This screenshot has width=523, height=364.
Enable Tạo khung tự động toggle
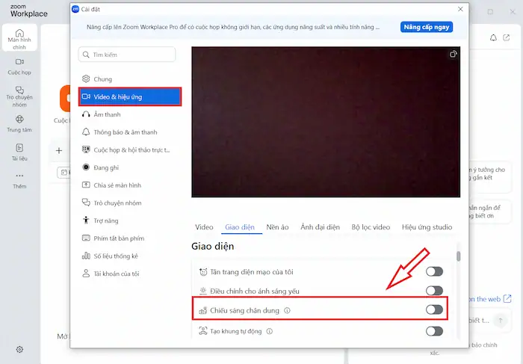point(434,330)
